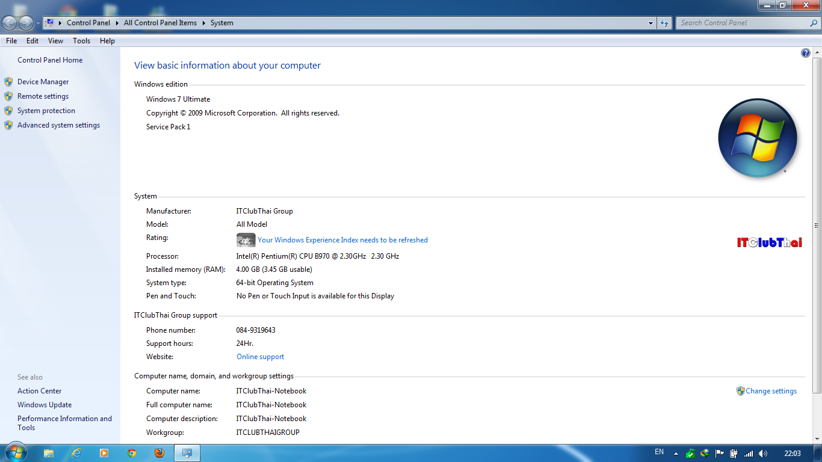Launch Internet Explorer from the taskbar

click(x=76, y=453)
